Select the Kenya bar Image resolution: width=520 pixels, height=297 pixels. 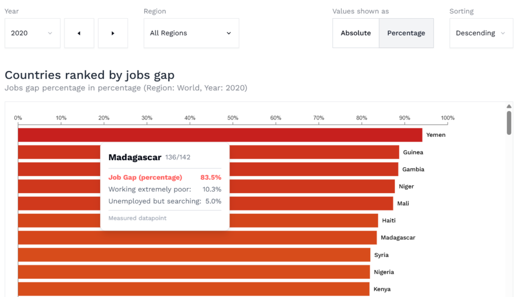[x=193, y=289]
